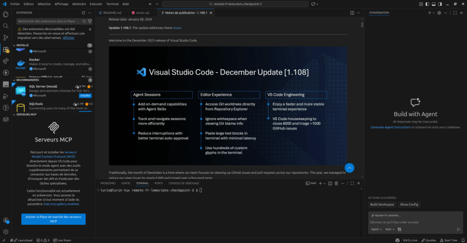This screenshot has height=243, width=467.
Task: Open customize layout control
Action: [421, 4]
